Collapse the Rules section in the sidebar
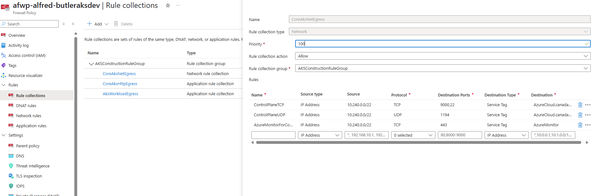Screen dimensions: 597x196 tap(4, 85)
